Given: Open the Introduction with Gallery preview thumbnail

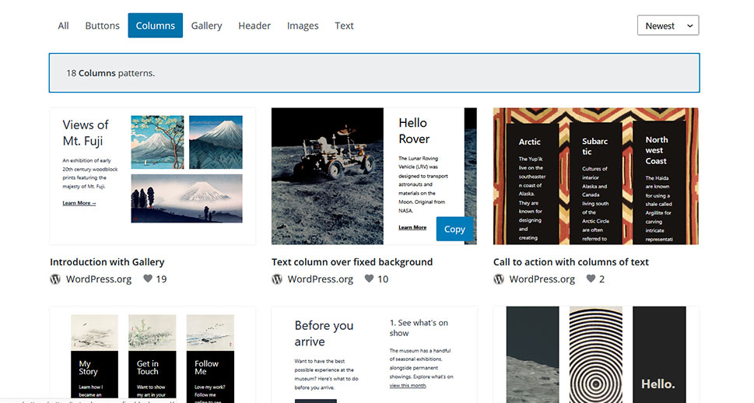Looking at the screenshot, I should pos(153,176).
